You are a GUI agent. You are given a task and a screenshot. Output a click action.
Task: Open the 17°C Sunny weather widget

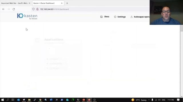139,100
